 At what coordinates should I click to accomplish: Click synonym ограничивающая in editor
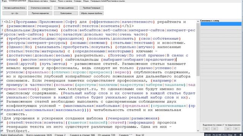[x=169, y=106]
